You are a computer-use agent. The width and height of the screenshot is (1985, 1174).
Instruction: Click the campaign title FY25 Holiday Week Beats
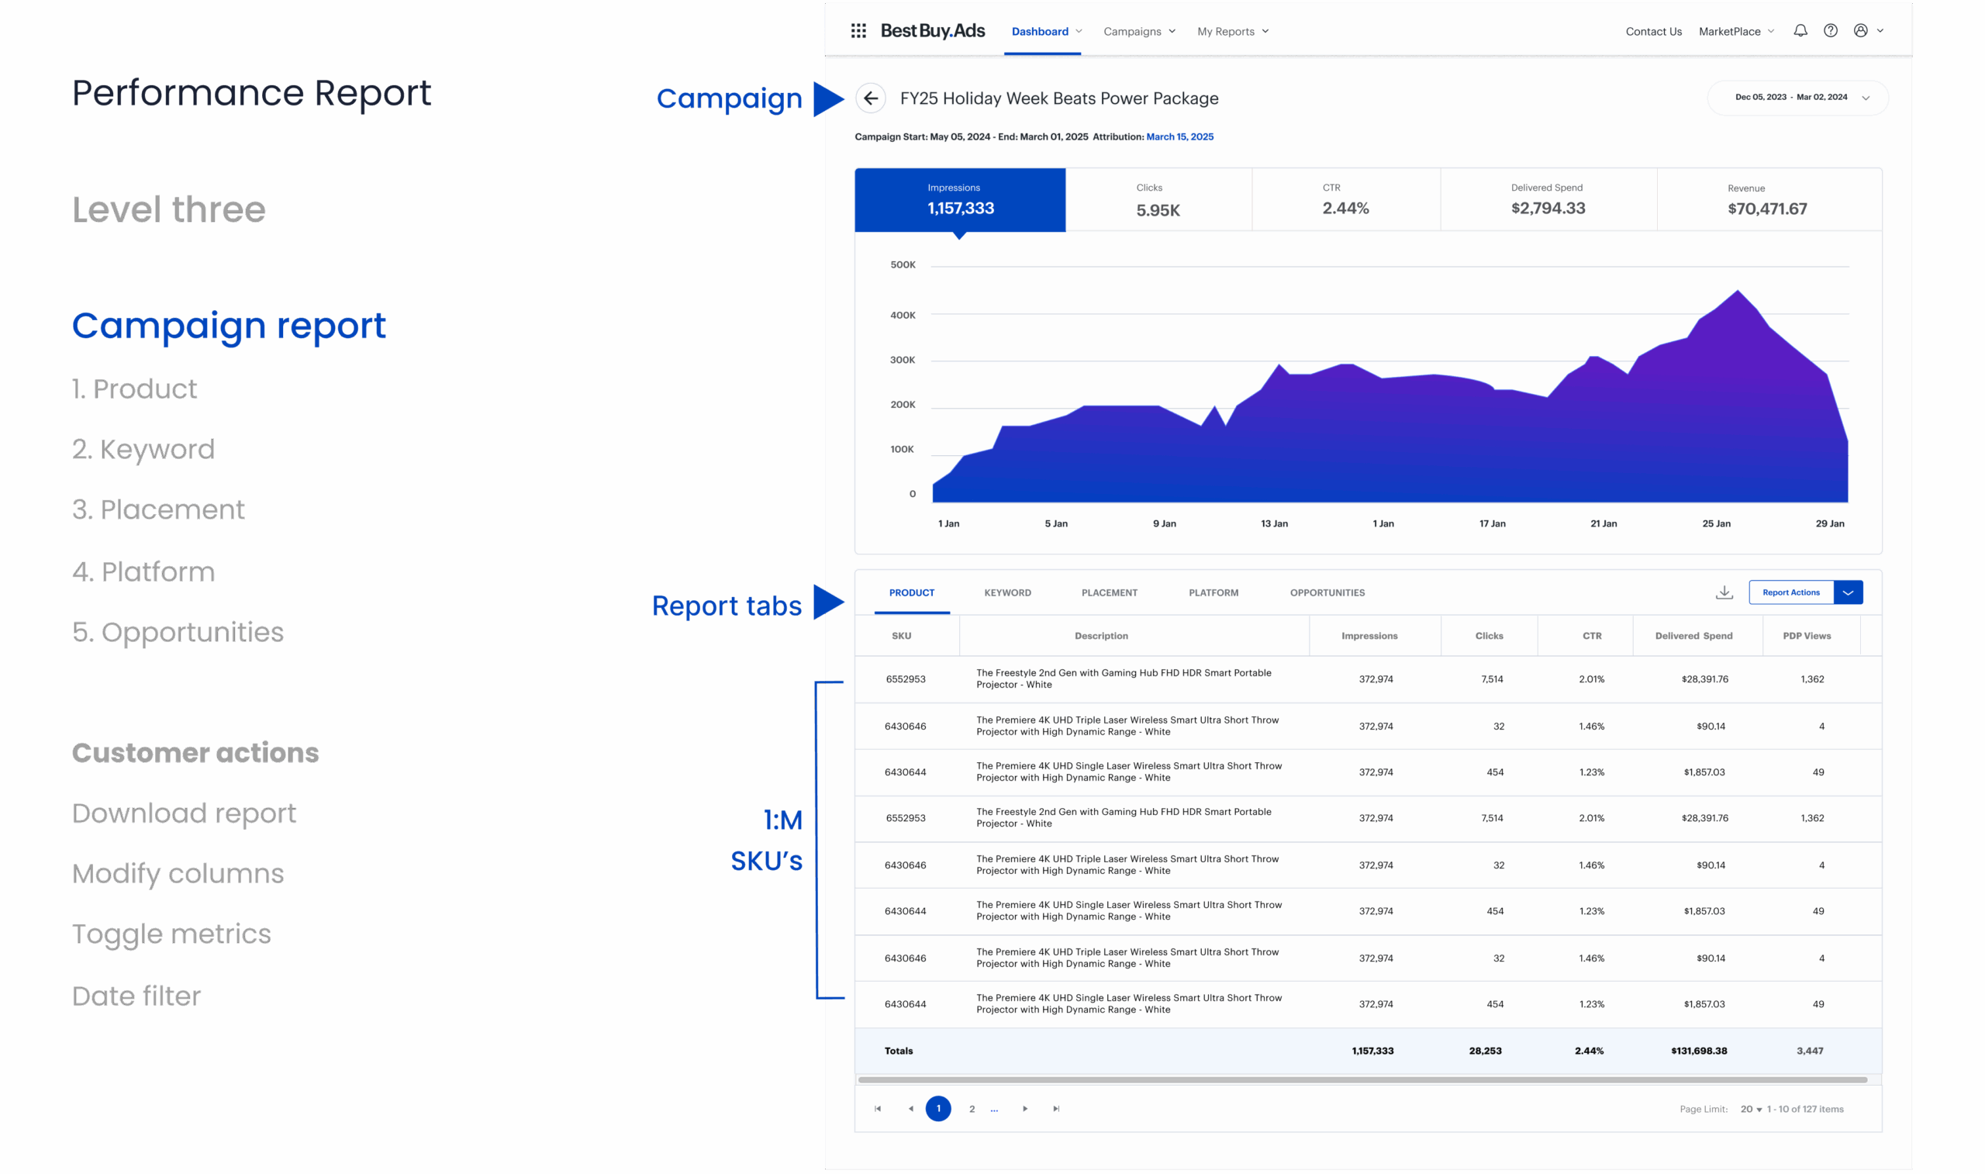point(1058,98)
